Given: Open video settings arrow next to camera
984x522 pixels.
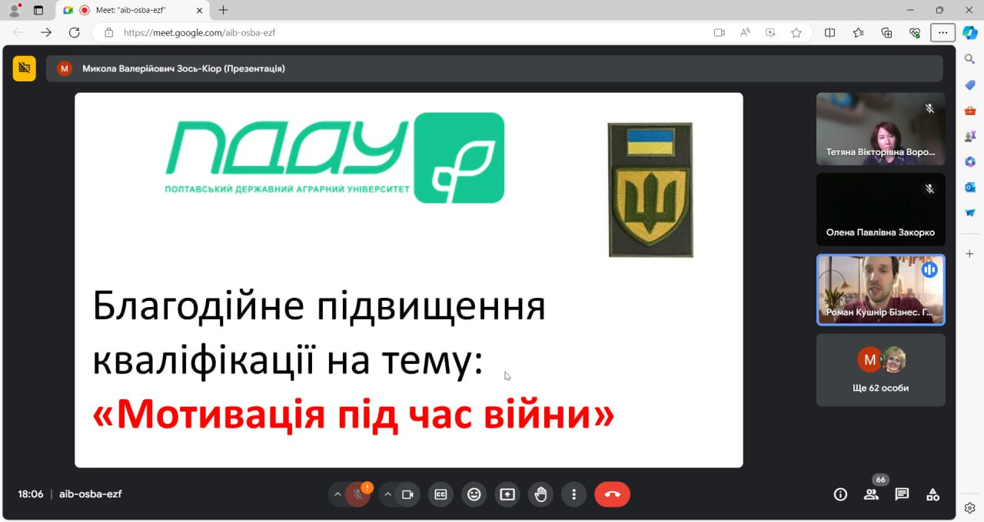Looking at the screenshot, I should 388,494.
